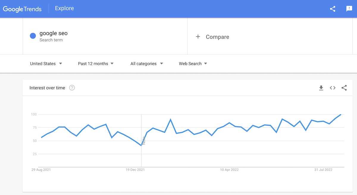Viewport: 357px width, 195px height.
Task: Click the Google Trends header link
Action: tap(22, 9)
